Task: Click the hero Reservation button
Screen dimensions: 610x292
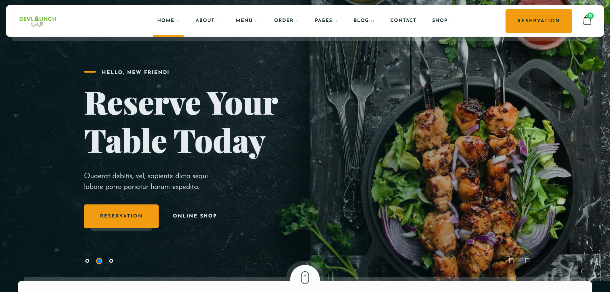Action: 121,216
